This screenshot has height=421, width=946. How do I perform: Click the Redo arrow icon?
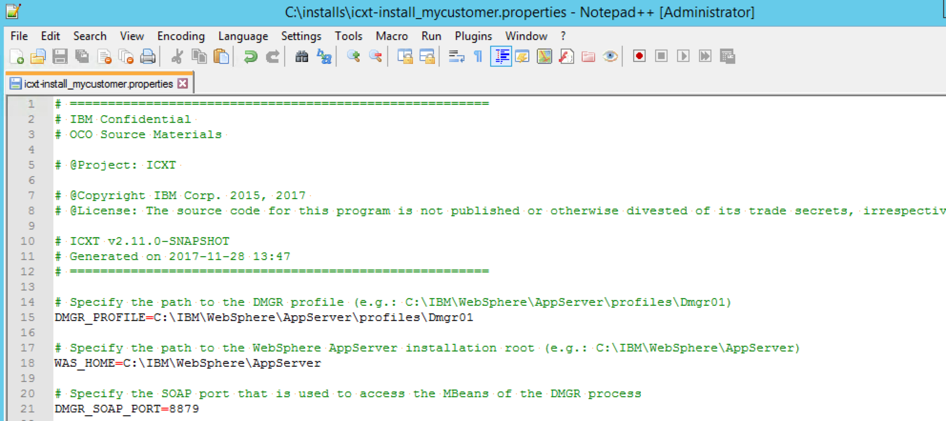272,57
